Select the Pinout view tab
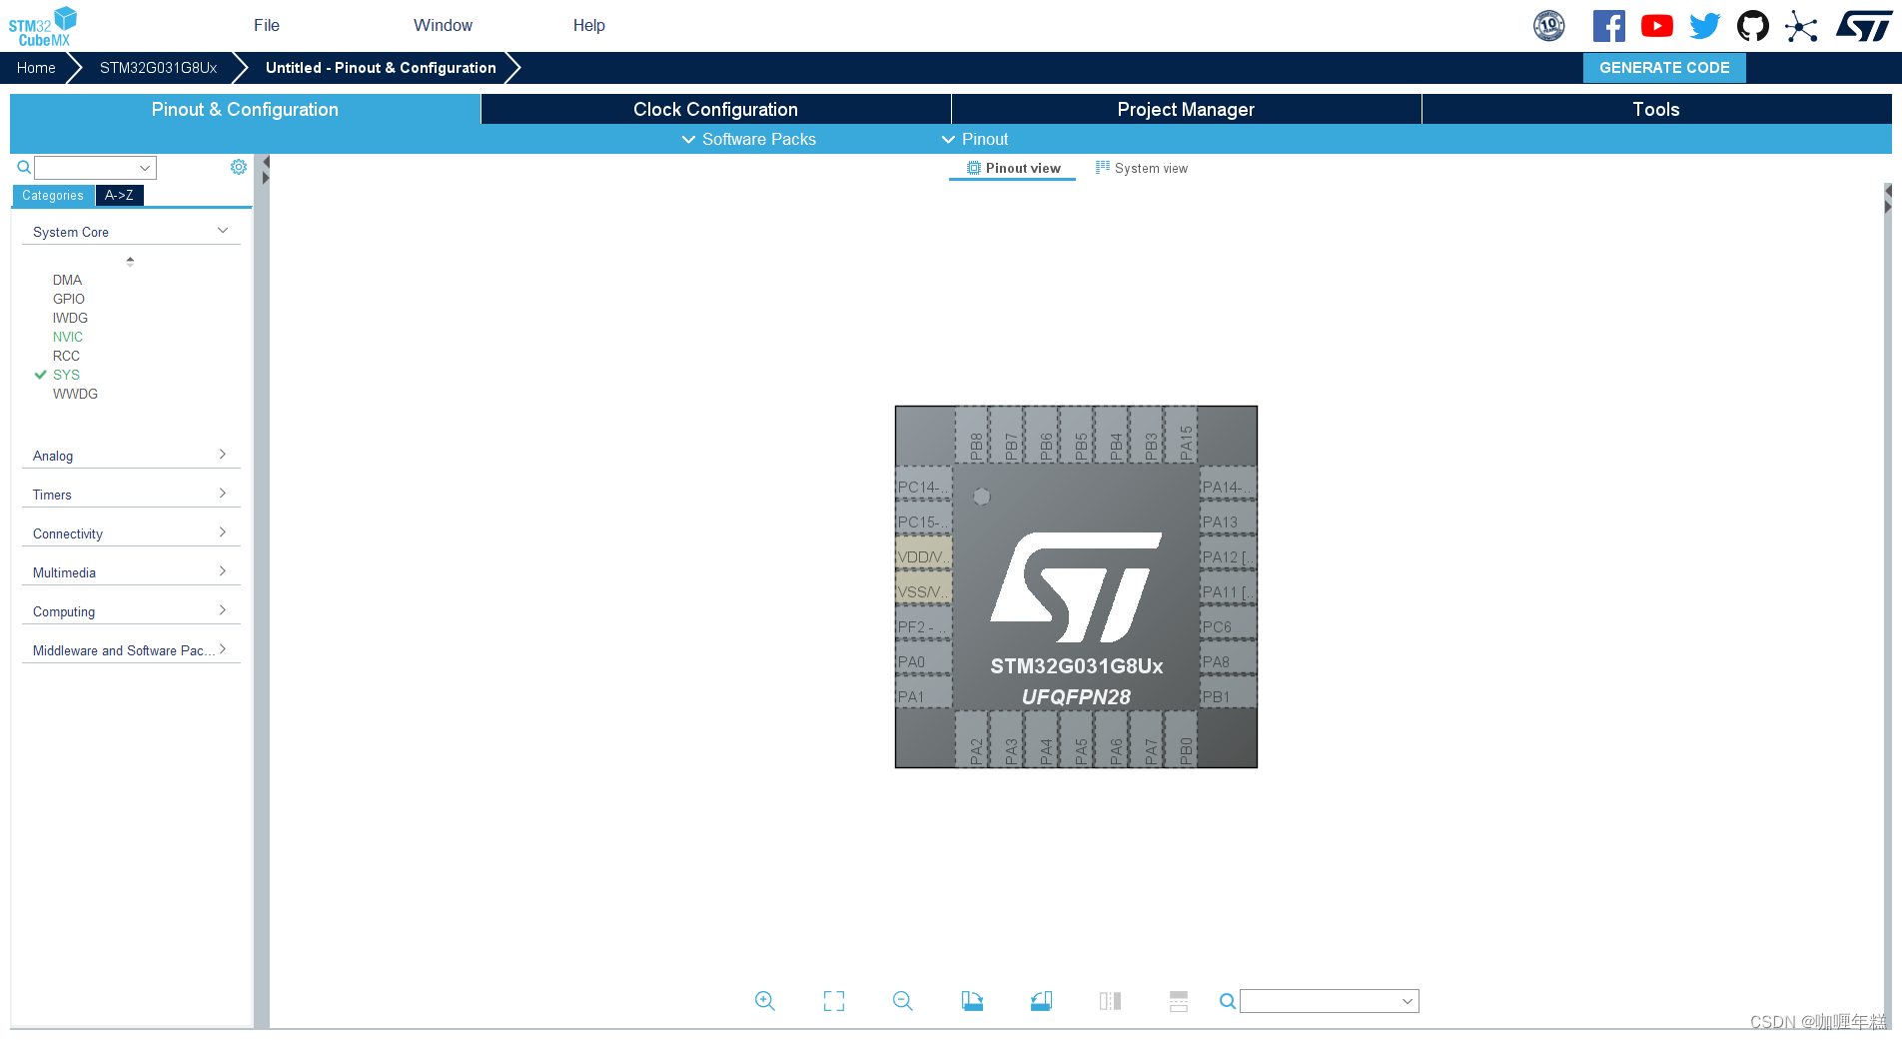The height and width of the screenshot is (1040, 1902). pos(1013,168)
